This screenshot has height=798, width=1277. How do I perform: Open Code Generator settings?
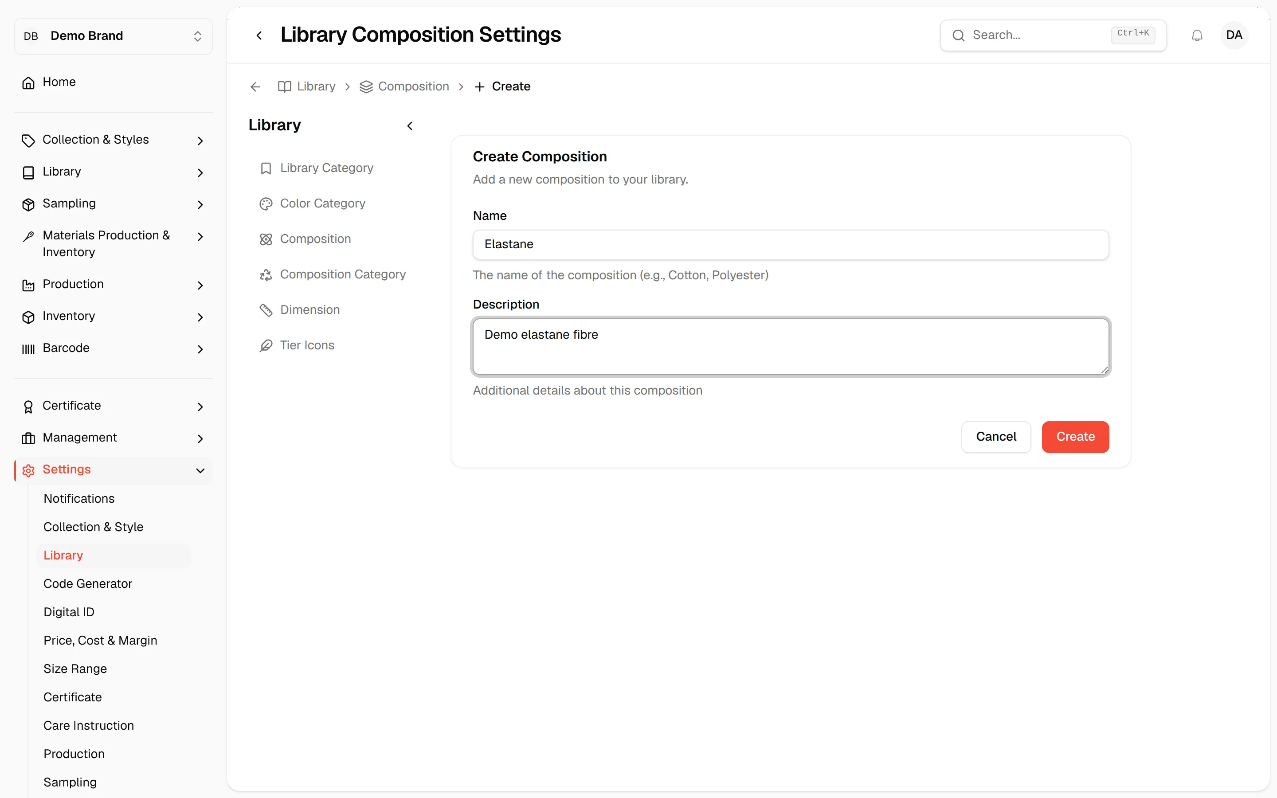point(88,583)
